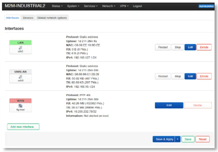Click the USBLAN label header box

(x=21, y=72)
